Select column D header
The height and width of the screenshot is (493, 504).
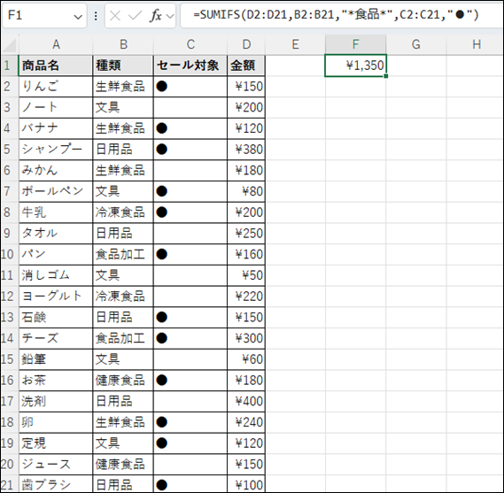[246, 44]
